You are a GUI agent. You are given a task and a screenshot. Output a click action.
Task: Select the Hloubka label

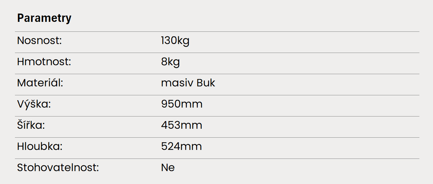pyautogui.click(x=40, y=147)
